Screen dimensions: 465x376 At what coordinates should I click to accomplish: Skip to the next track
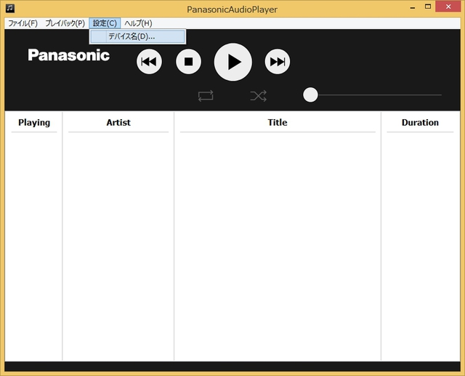[x=277, y=62]
